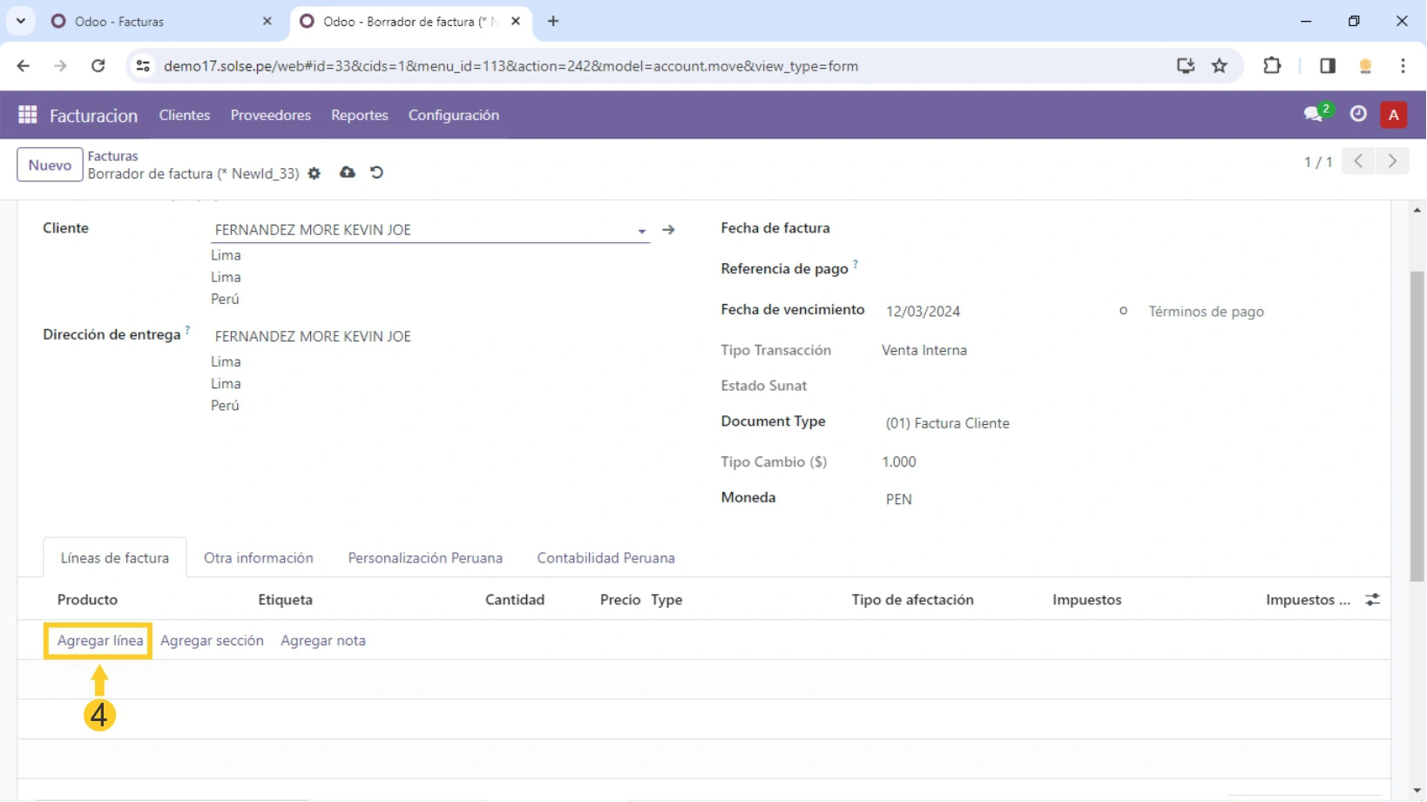Viewport: 1427px width, 802px height.
Task: Open the Odoo apps grid menu
Action: (27, 115)
